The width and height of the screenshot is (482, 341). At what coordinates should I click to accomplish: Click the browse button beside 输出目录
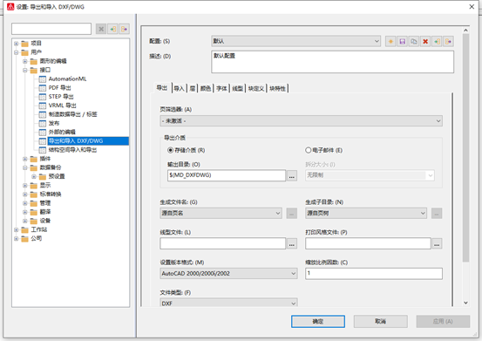[292, 176]
